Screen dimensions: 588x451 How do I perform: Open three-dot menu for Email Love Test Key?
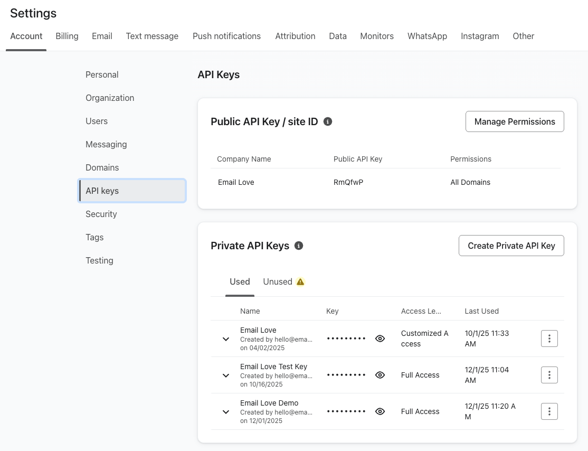point(549,375)
